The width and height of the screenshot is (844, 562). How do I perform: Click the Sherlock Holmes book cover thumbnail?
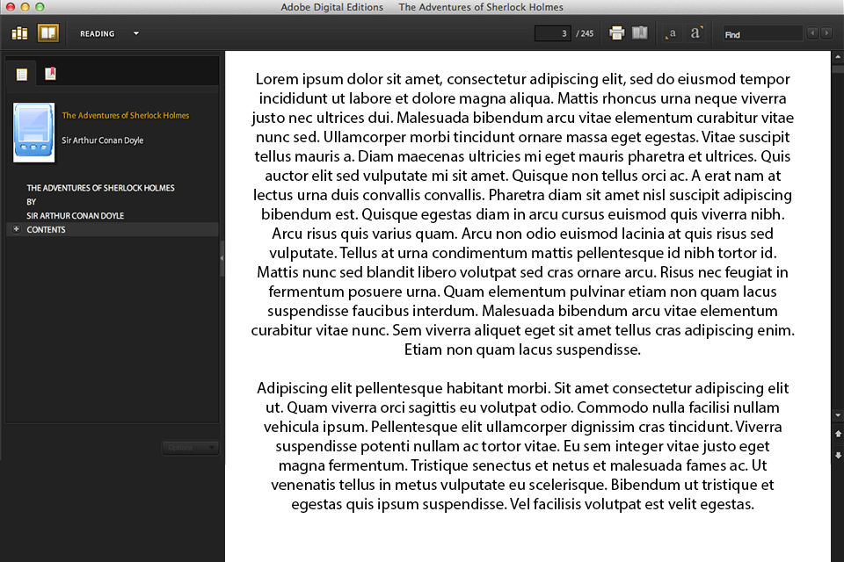tap(33, 132)
